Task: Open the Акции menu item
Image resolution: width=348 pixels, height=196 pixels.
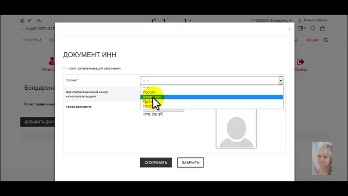Action: 312,40
